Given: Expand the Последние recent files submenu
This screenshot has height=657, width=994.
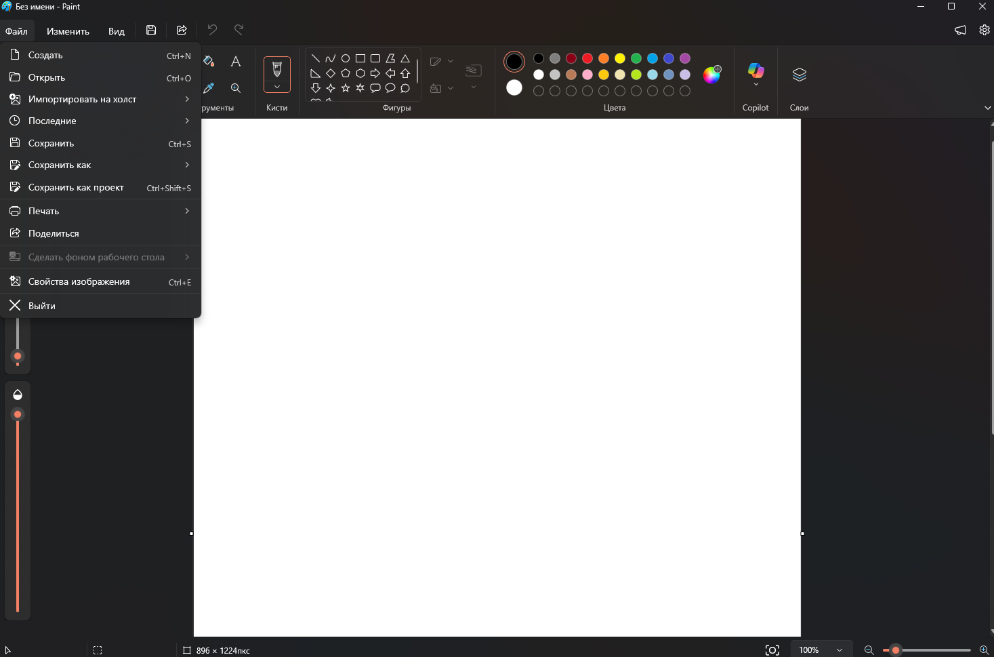Looking at the screenshot, I should pos(100,121).
